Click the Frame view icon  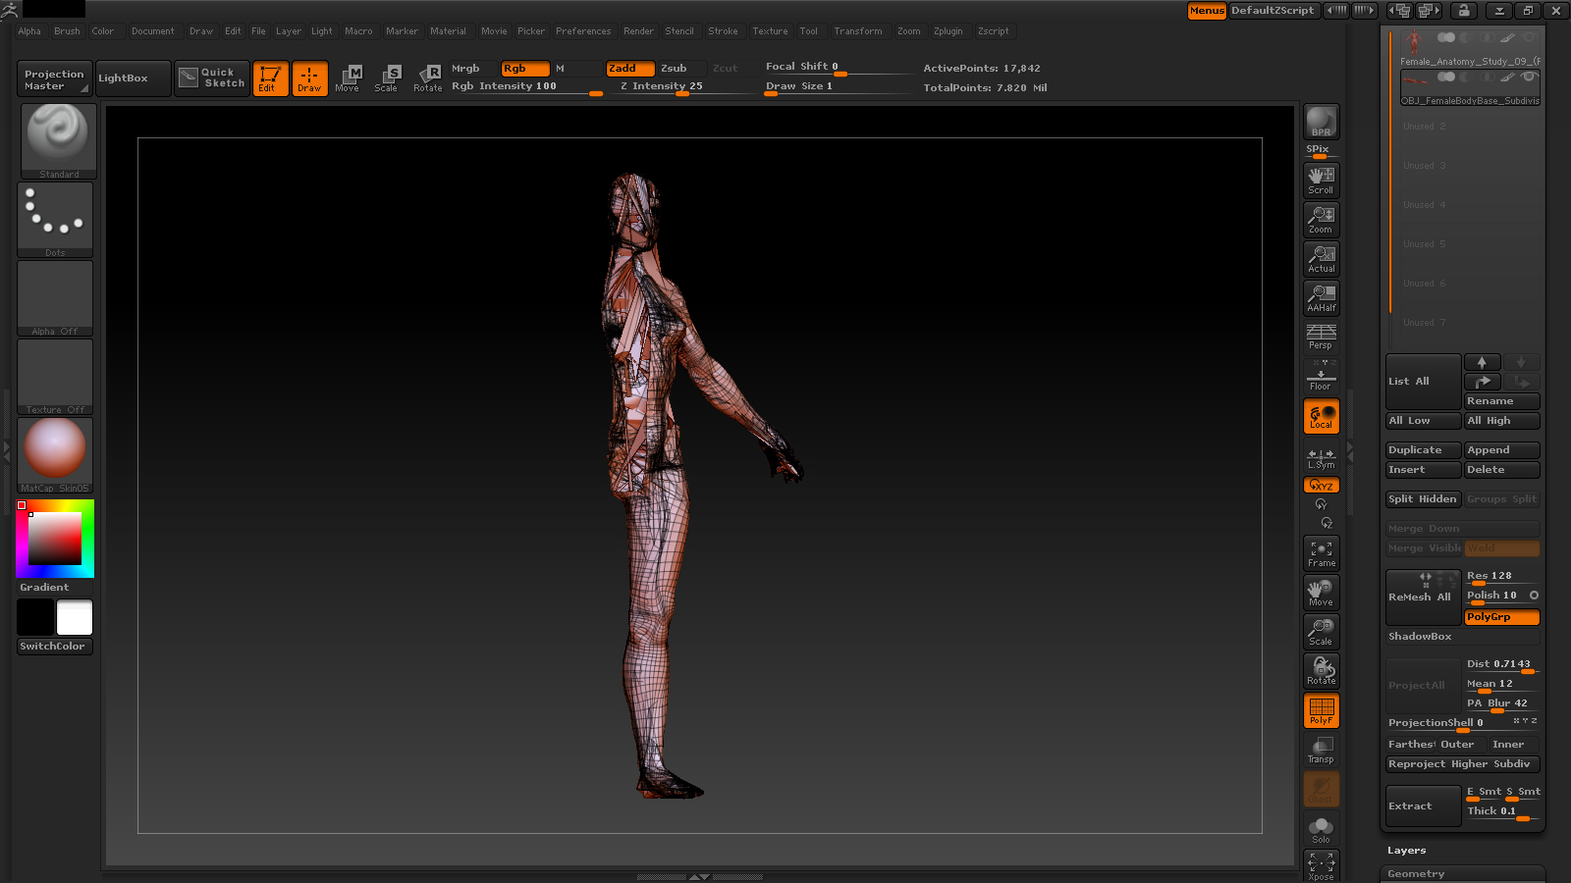click(x=1321, y=553)
